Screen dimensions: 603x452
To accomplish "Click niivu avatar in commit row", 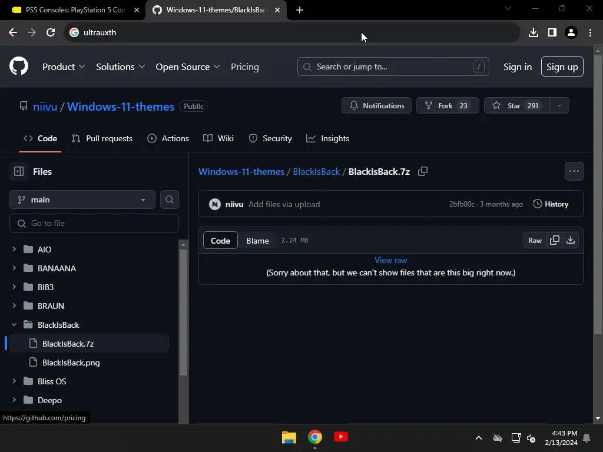I will [x=214, y=204].
